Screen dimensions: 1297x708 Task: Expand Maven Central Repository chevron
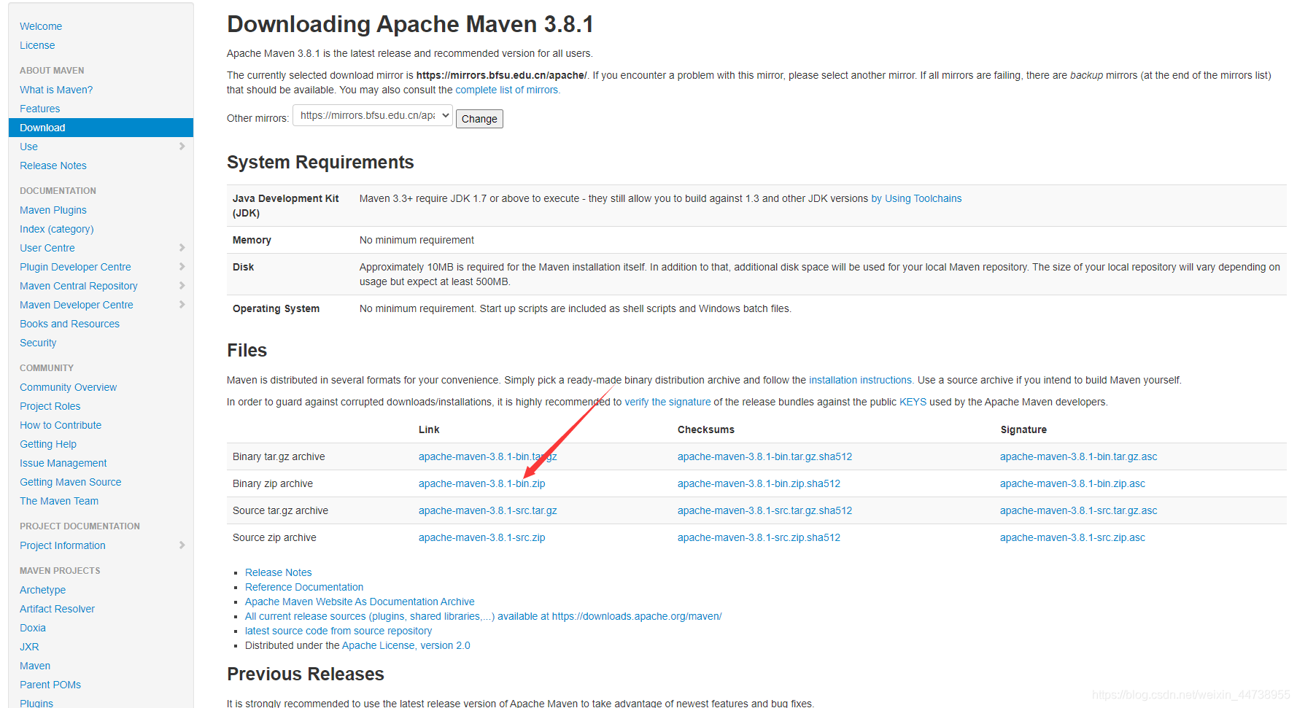coord(182,286)
